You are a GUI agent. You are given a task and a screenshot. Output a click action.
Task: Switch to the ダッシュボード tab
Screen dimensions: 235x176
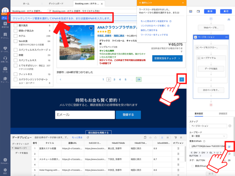point(56,4)
